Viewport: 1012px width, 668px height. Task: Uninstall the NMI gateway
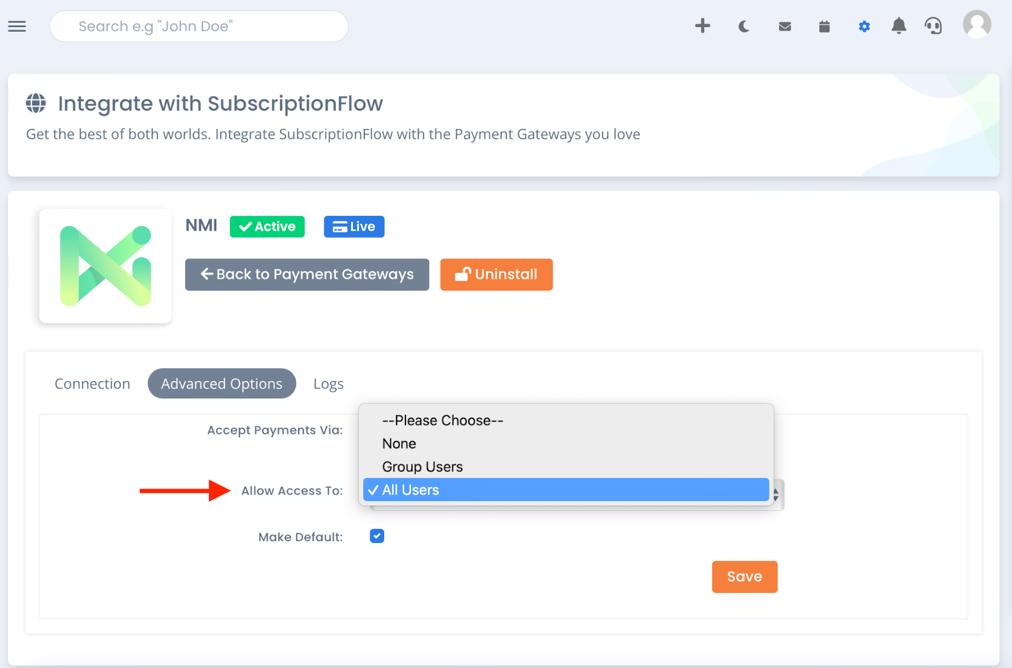tap(497, 274)
